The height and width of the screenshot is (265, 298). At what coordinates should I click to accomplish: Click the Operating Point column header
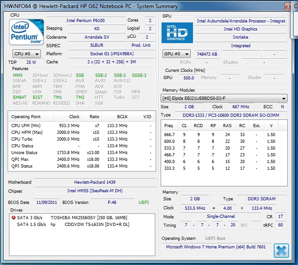point(31,117)
